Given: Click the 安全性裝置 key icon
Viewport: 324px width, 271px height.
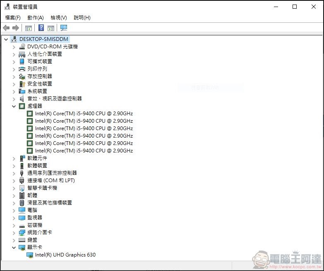Looking at the screenshot, I should [22, 84].
